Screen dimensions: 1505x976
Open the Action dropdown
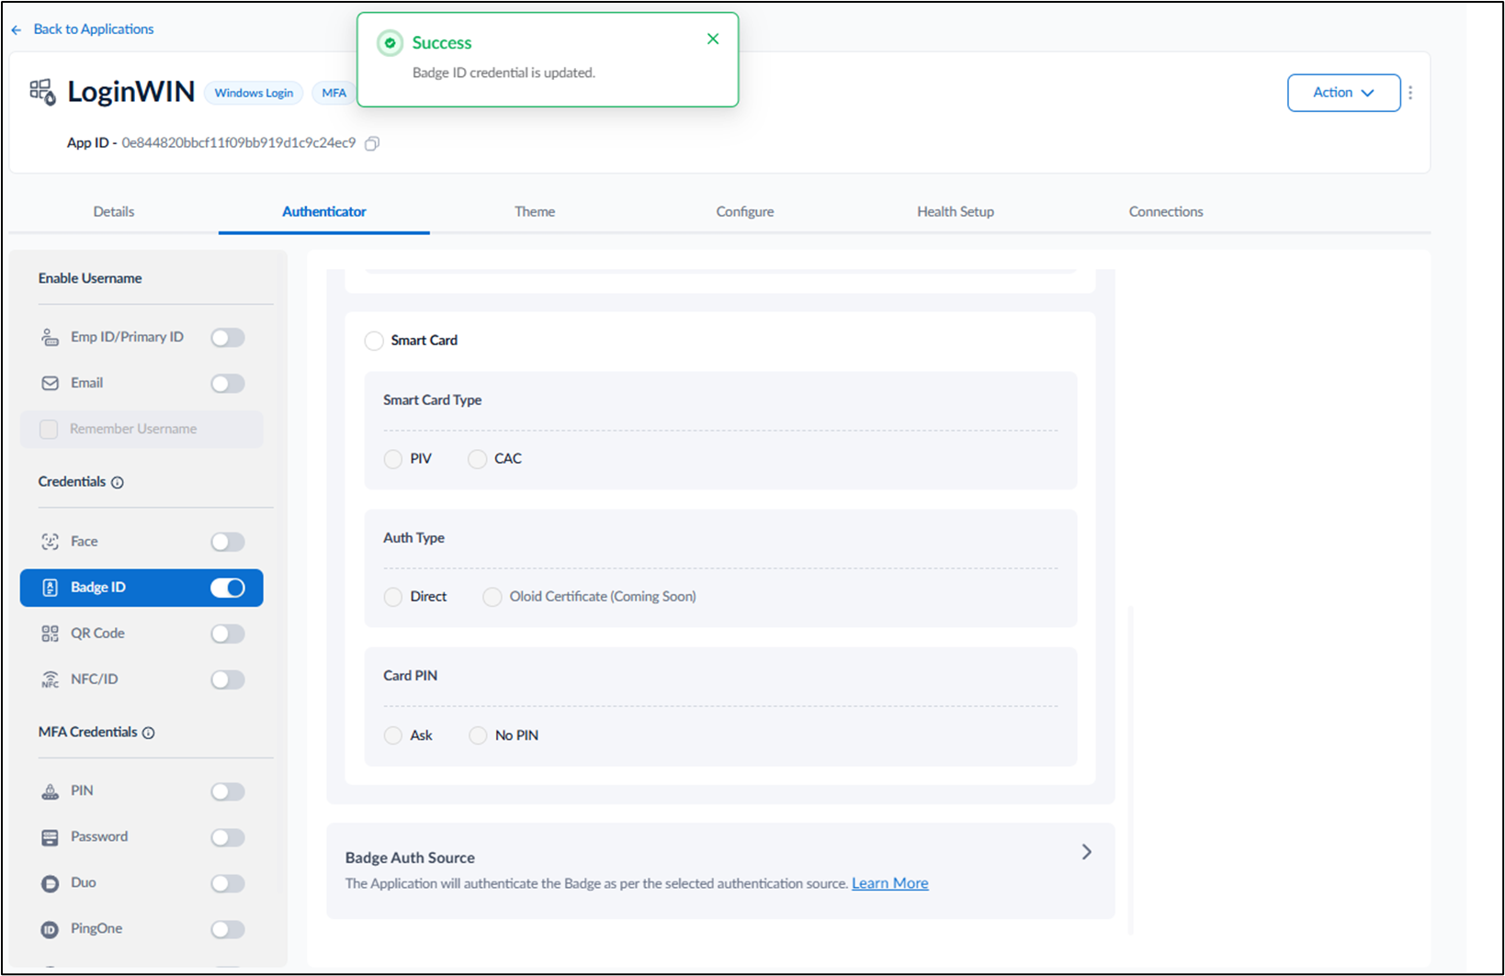point(1343,93)
